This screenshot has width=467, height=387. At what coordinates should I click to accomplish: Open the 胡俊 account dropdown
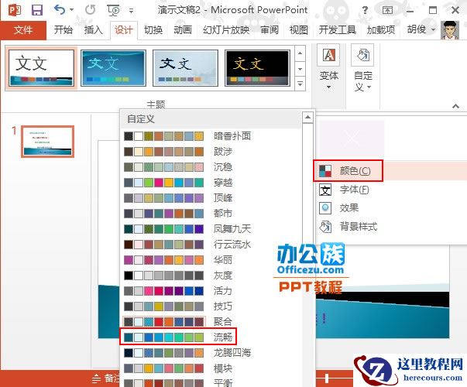tap(421, 29)
